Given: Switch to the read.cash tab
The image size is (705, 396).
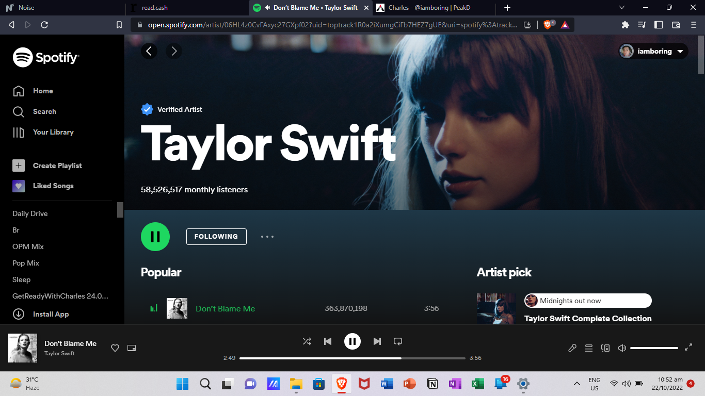Looking at the screenshot, I should [x=187, y=8].
